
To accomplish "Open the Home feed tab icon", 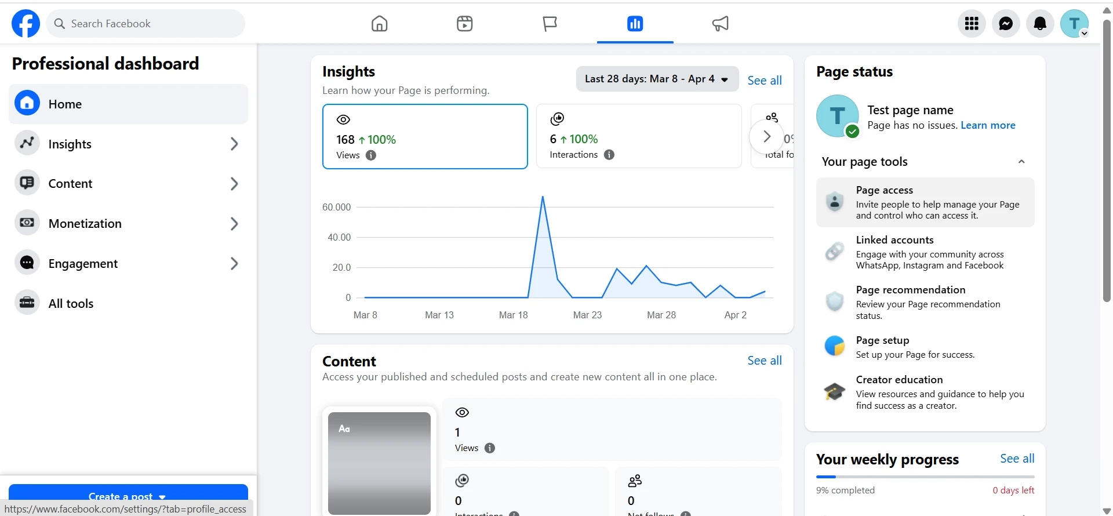I will click(379, 24).
